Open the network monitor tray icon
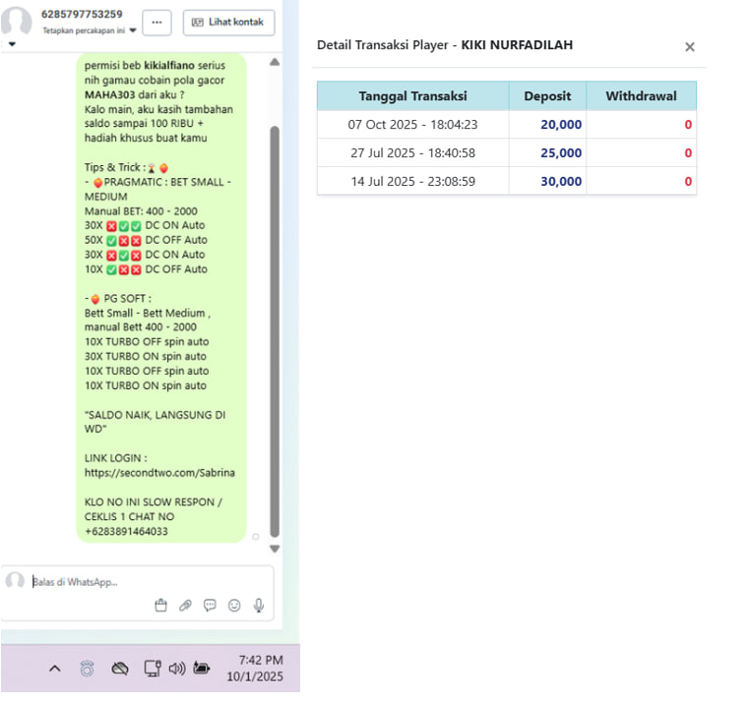Screen dimensions: 750x703 click(153, 669)
